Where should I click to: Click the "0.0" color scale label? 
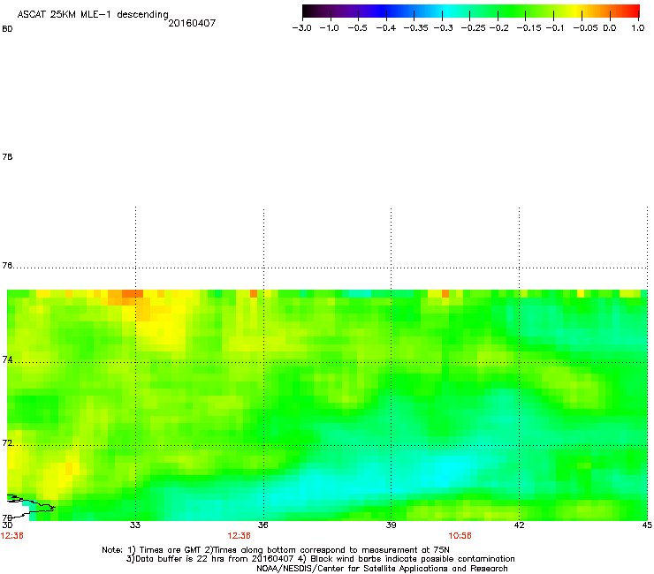pos(610,28)
